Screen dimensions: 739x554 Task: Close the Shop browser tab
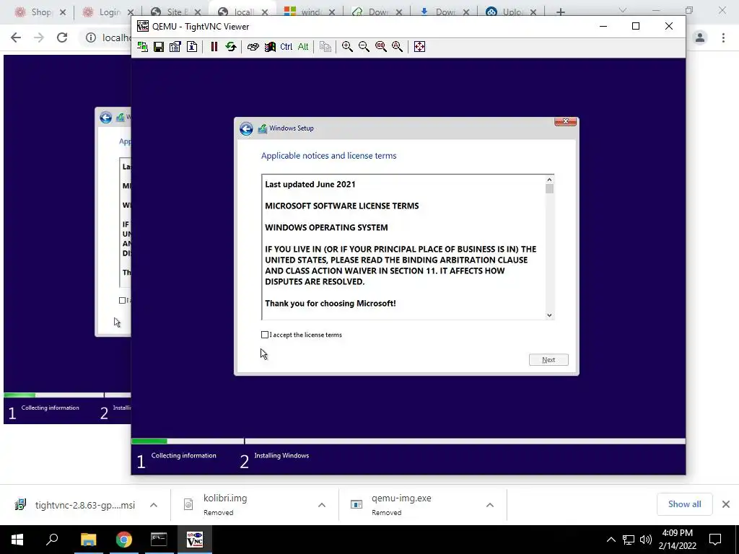[x=63, y=12]
